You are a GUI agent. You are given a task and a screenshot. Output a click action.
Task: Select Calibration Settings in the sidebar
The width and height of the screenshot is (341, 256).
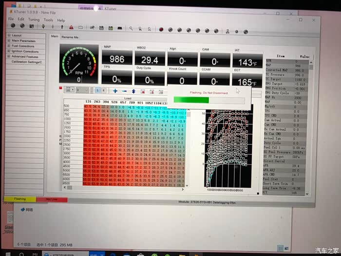click(x=27, y=62)
